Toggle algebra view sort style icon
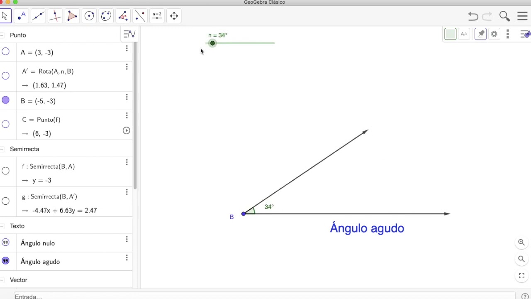Image resolution: width=531 pixels, height=299 pixels. (129, 34)
